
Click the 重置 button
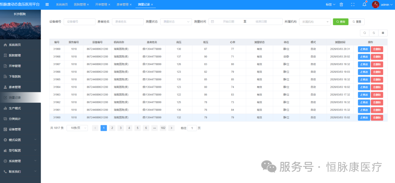coord(357,22)
